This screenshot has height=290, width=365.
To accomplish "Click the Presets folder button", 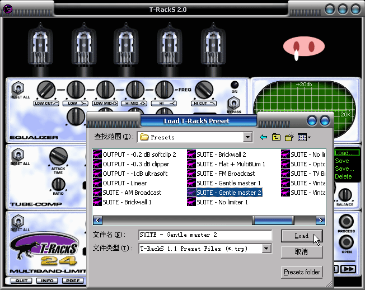I will click(302, 272).
